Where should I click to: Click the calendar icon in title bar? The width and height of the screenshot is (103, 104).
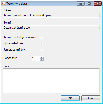(x=3, y=4)
